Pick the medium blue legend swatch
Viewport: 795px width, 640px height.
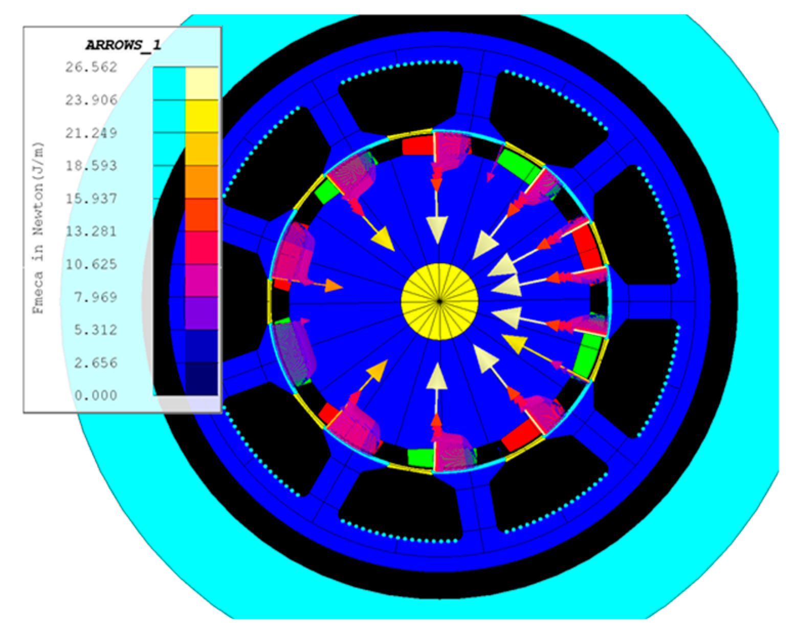click(x=202, y=346)
